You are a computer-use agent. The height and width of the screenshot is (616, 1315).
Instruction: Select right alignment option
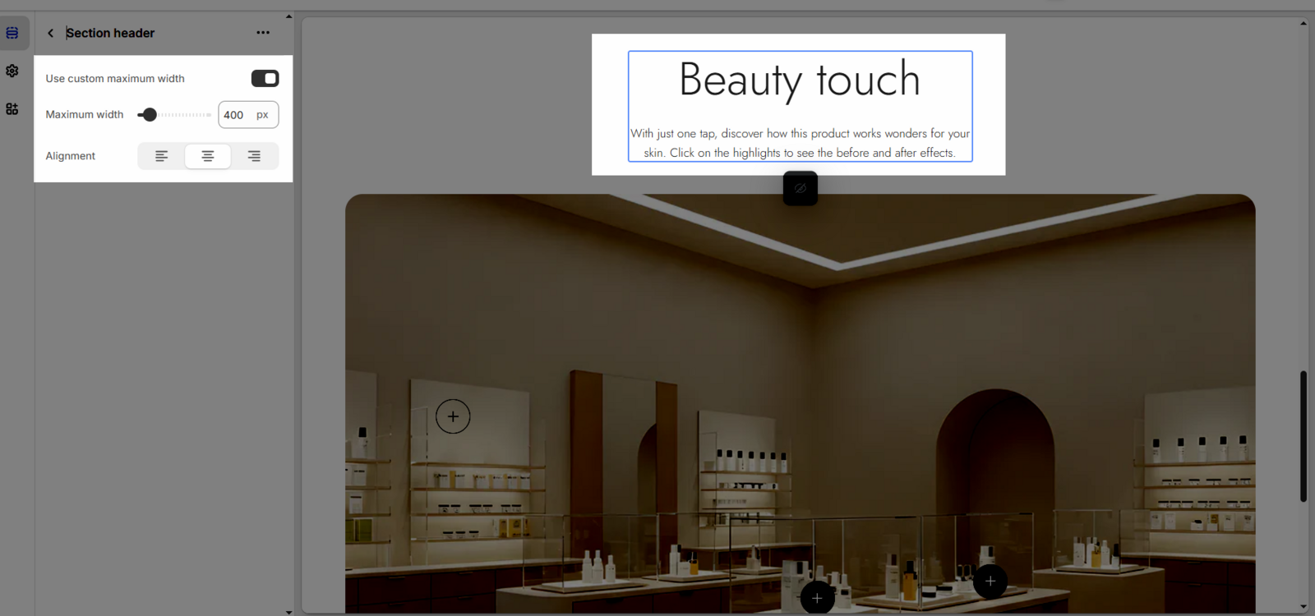pyautogui.click(x=254, y=156)
